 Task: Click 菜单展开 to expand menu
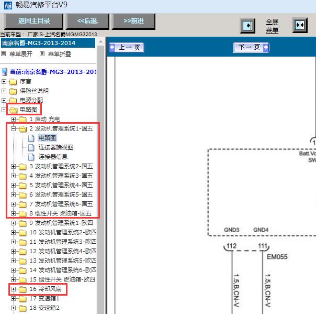[x=21, y=54]
